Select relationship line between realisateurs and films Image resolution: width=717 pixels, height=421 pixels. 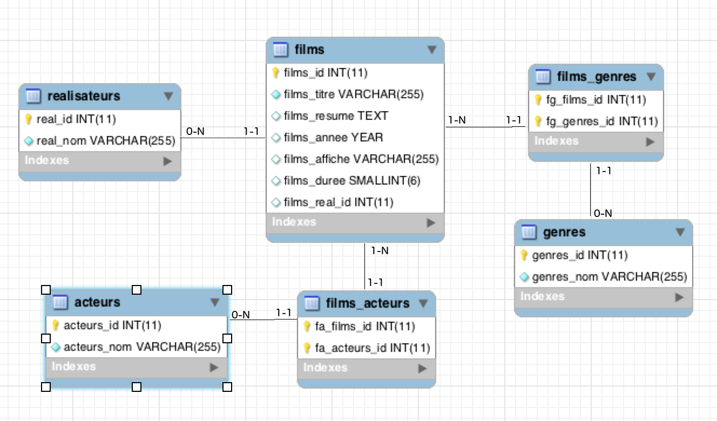222,138
